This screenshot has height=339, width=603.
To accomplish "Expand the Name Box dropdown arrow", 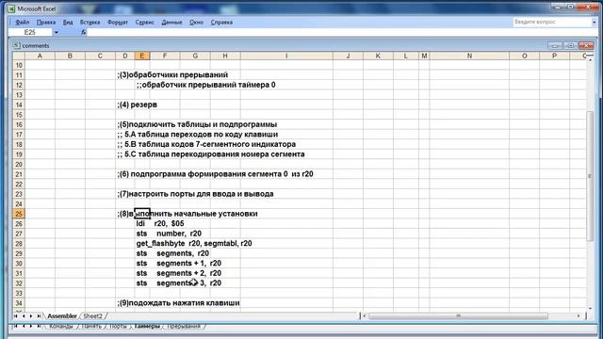I will pyautogui.click(x=57, y=33).
